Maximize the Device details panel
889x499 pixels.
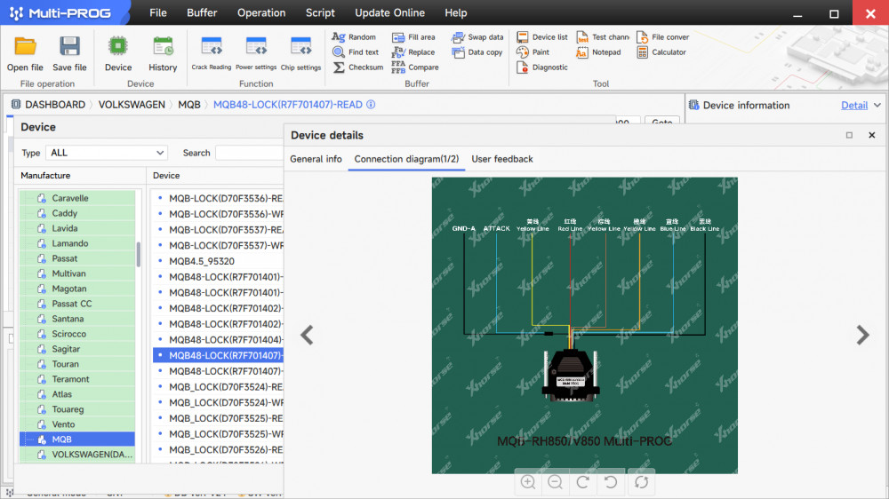tap(849, 135)
